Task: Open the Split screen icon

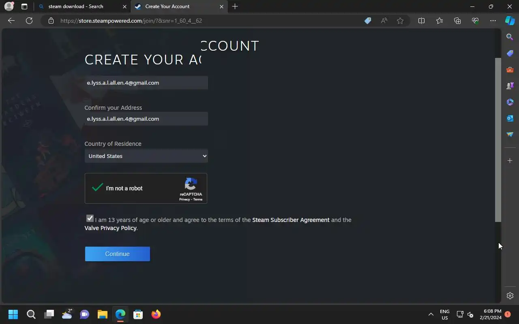Action: pos(421,21)
